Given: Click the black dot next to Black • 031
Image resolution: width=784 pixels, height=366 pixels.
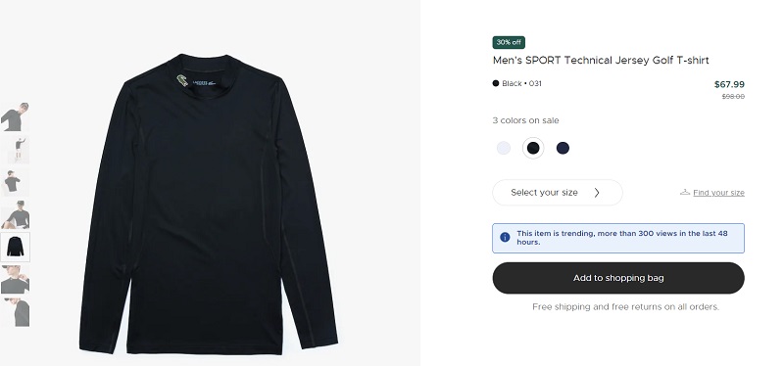Looking at the screenshot, I should 496,83.
